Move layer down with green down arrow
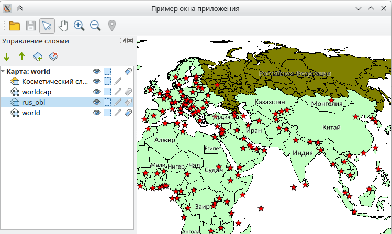 point(7,57)
